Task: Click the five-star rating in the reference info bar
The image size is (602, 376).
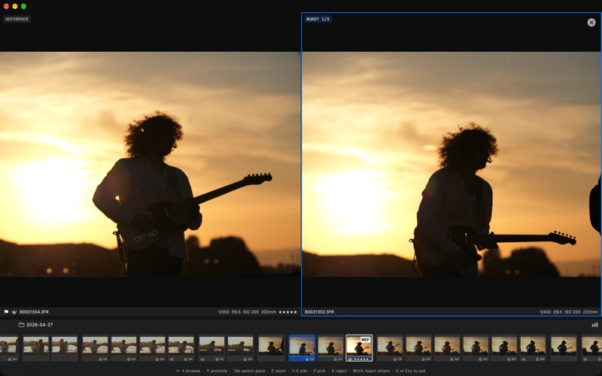Action: [287, 312]
